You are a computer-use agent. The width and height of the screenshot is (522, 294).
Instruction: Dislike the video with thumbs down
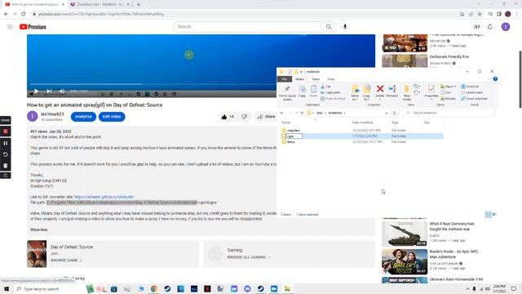[x=245, y=117]
